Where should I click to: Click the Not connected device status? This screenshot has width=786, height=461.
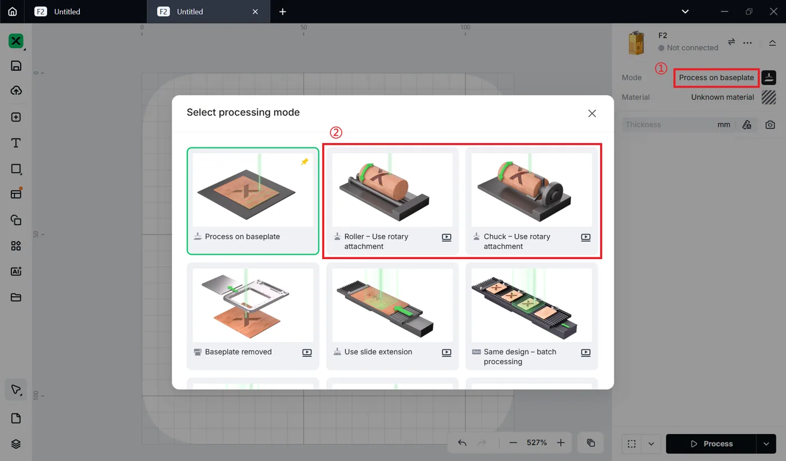688,48
